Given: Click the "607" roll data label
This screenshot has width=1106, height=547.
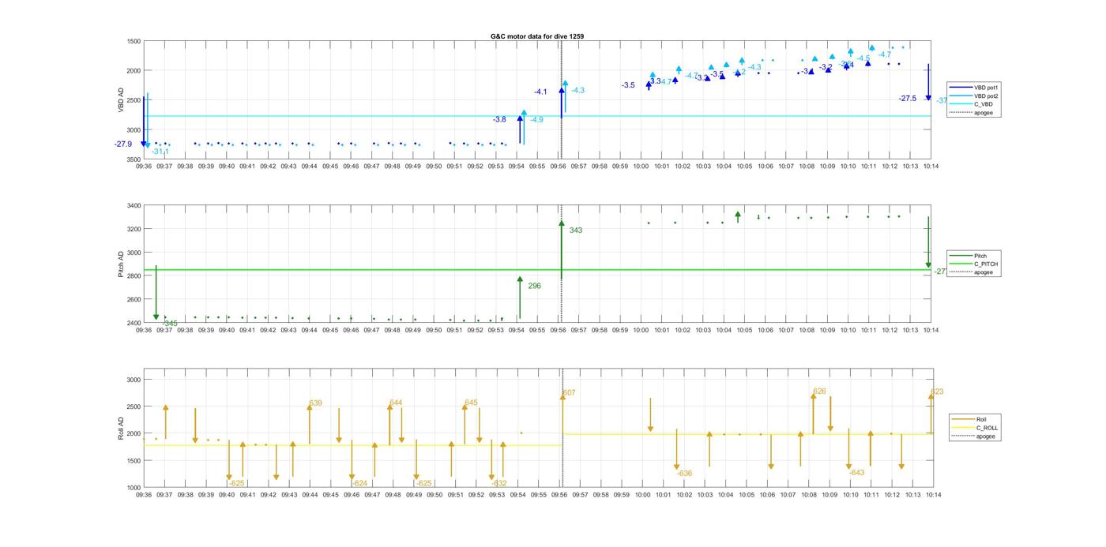Looking at the screenshot, I should click(x=569, y=393).
